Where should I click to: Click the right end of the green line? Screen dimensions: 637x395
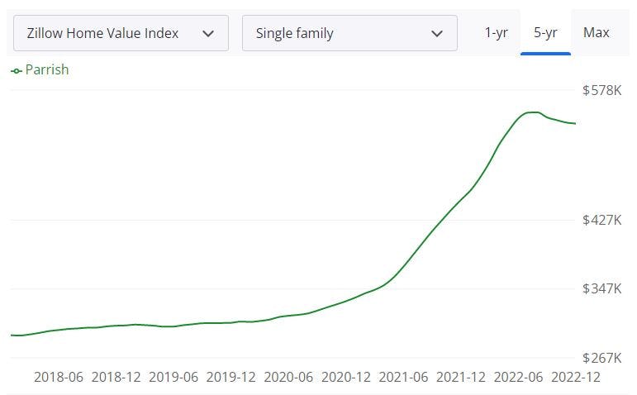click(575, 123)
